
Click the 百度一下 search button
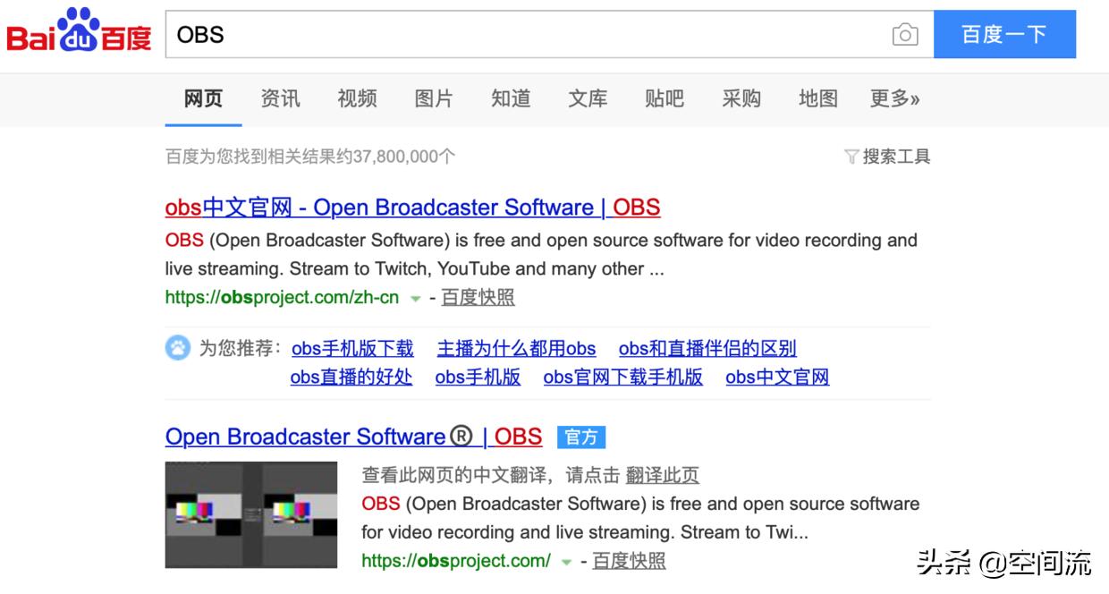[1004, 35]
